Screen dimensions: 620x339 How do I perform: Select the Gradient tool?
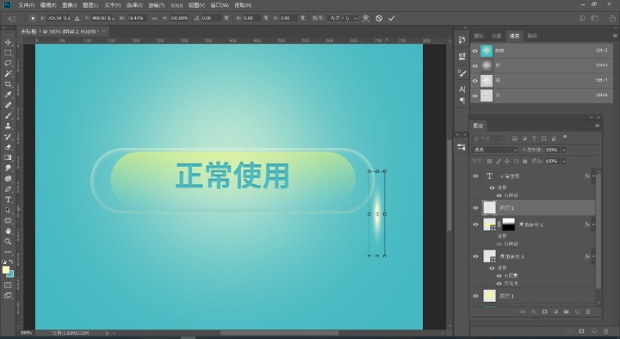(8, 157)
